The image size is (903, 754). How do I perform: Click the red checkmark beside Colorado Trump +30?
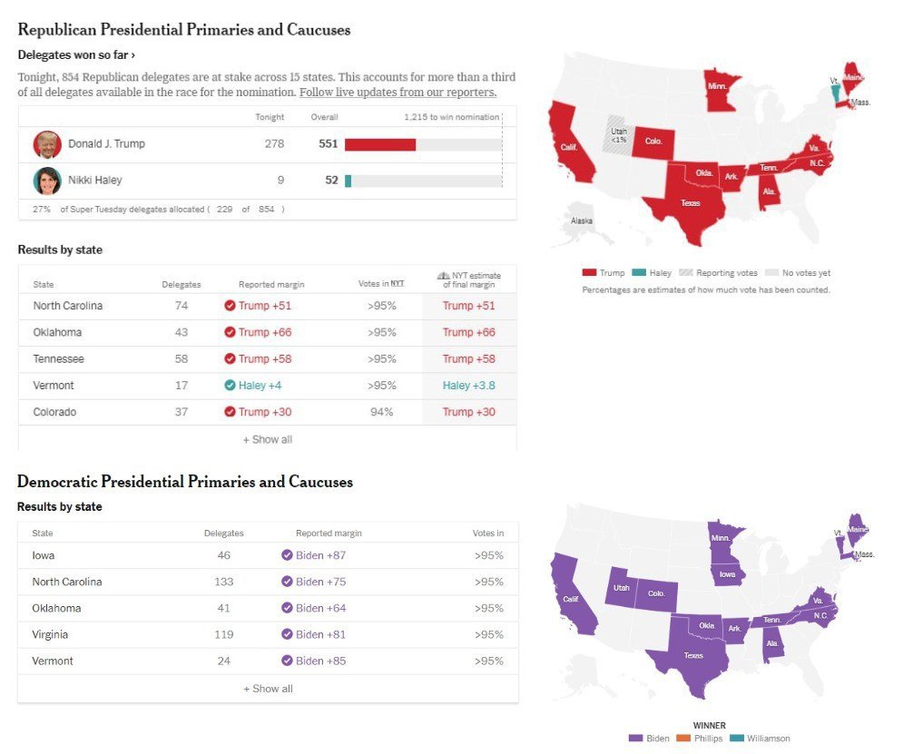click(x=230, y=412)
